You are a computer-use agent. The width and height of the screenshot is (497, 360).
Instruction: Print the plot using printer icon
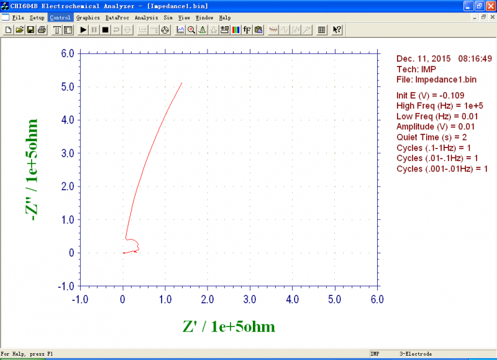[x=42, y=30]
